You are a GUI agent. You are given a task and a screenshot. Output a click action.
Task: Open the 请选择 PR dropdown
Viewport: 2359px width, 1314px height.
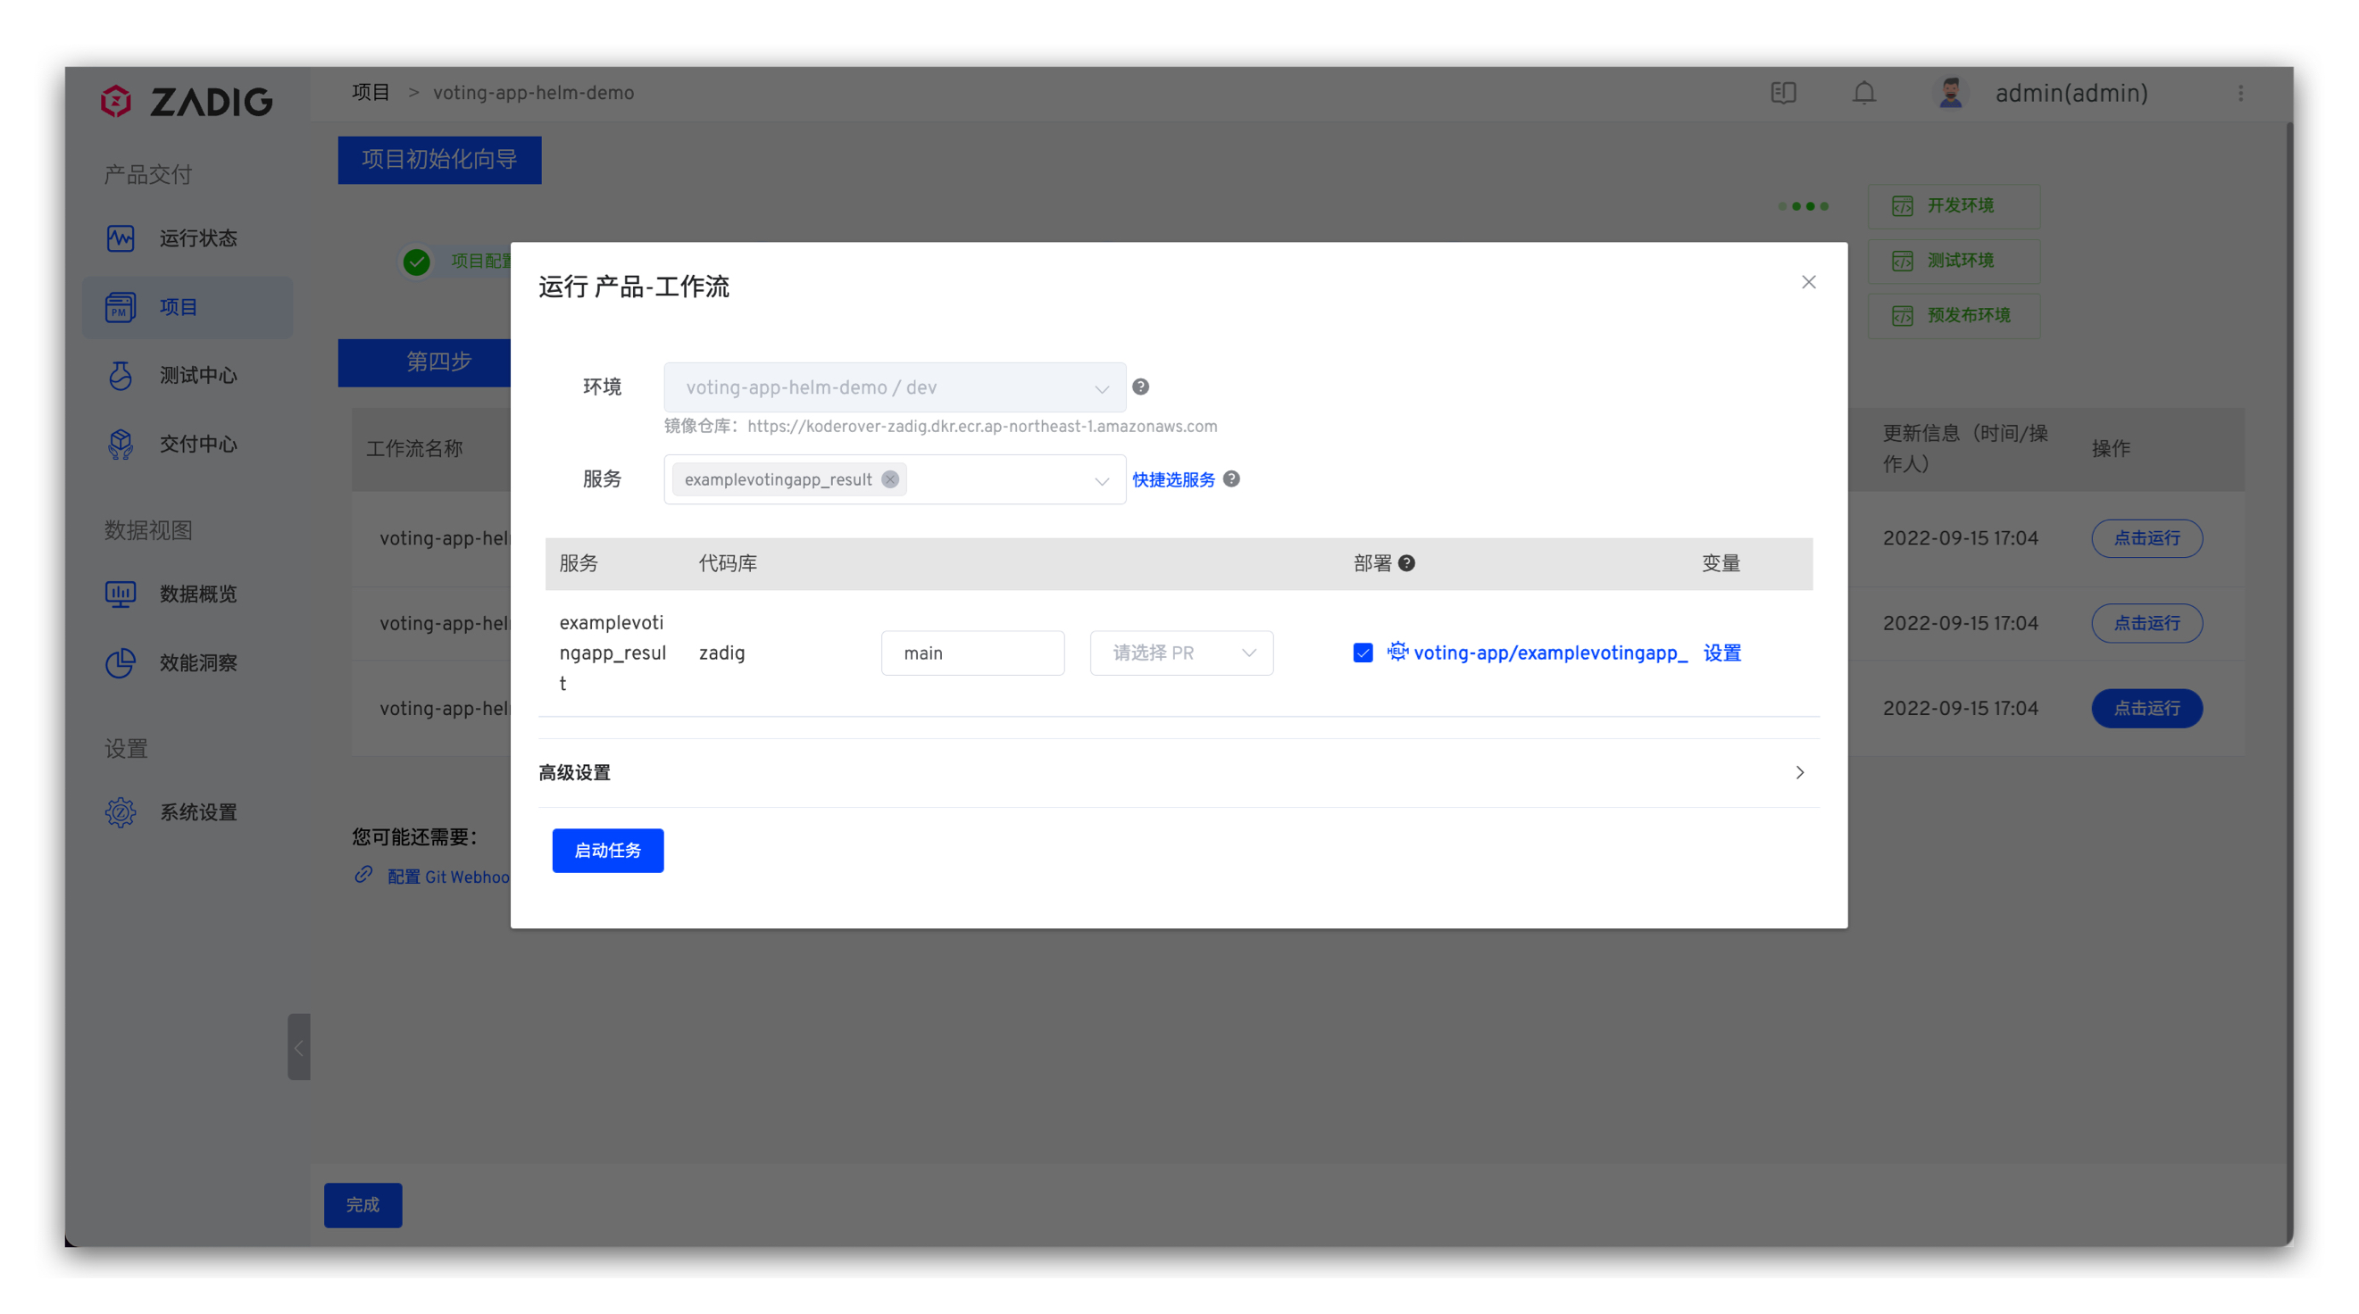(x=1180, y=653)
